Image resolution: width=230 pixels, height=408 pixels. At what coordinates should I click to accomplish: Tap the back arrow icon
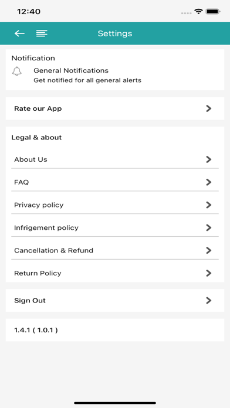pyautogui.click(x=19, y=33)
